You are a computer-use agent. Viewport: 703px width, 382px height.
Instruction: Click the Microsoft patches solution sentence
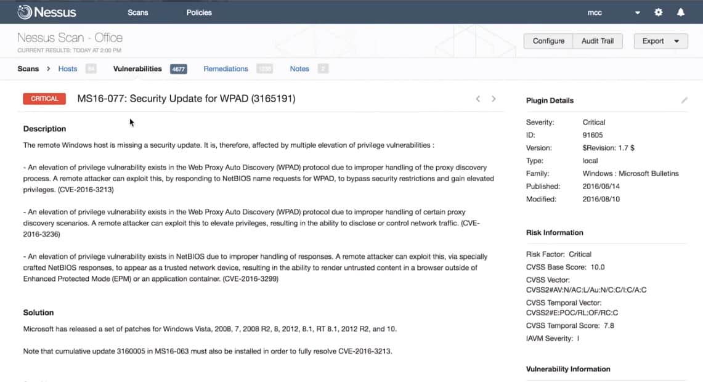pos(210,328)
